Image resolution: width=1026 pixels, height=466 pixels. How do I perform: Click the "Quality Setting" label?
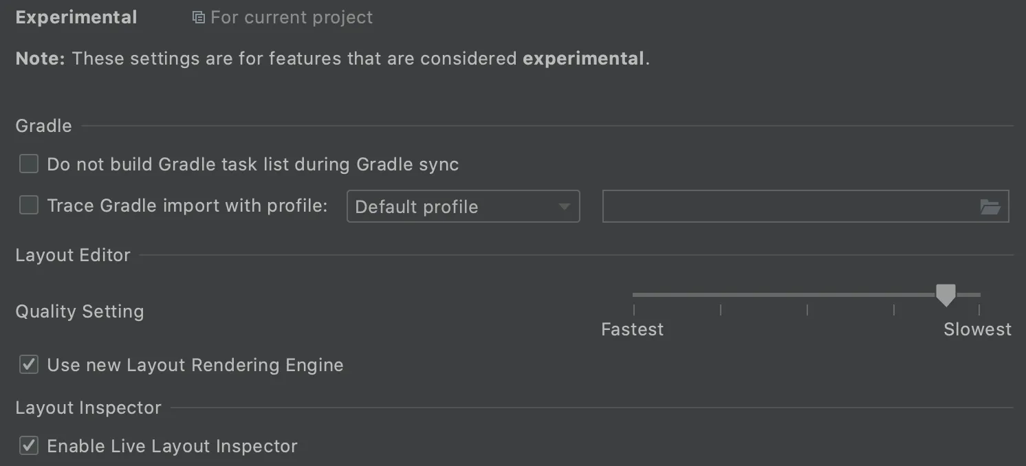[x=80, y=311]
